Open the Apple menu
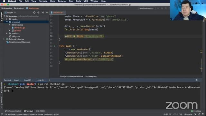The width and height of the screenshot is (206, 116). coord(4,1)
